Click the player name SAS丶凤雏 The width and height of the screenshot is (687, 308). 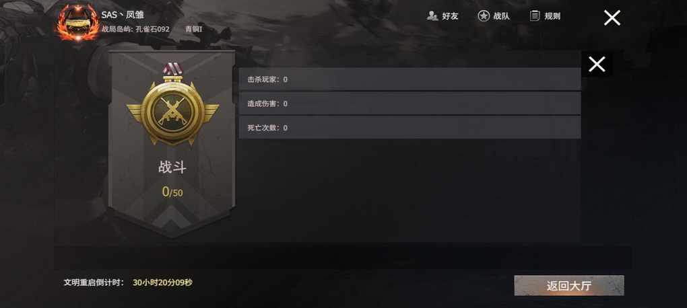[x=123, y=15]
